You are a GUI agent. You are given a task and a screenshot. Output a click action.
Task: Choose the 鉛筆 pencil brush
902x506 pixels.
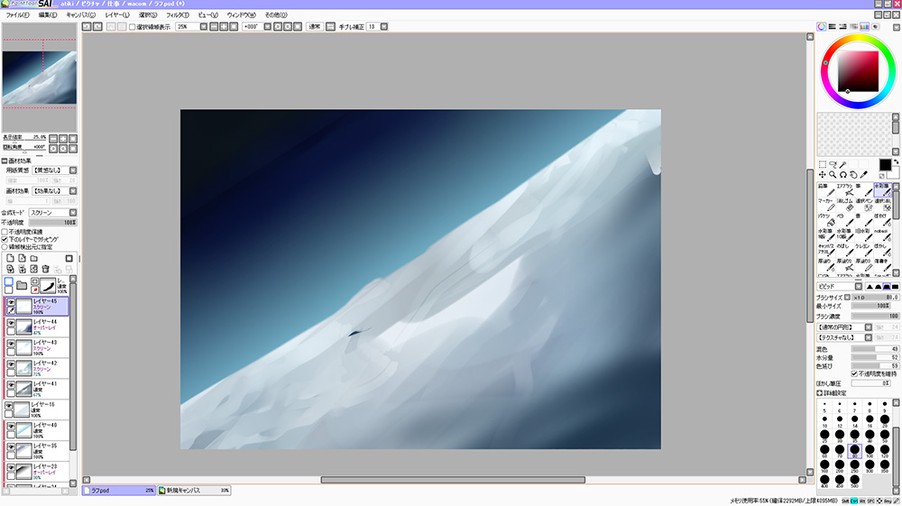(825, 189)
